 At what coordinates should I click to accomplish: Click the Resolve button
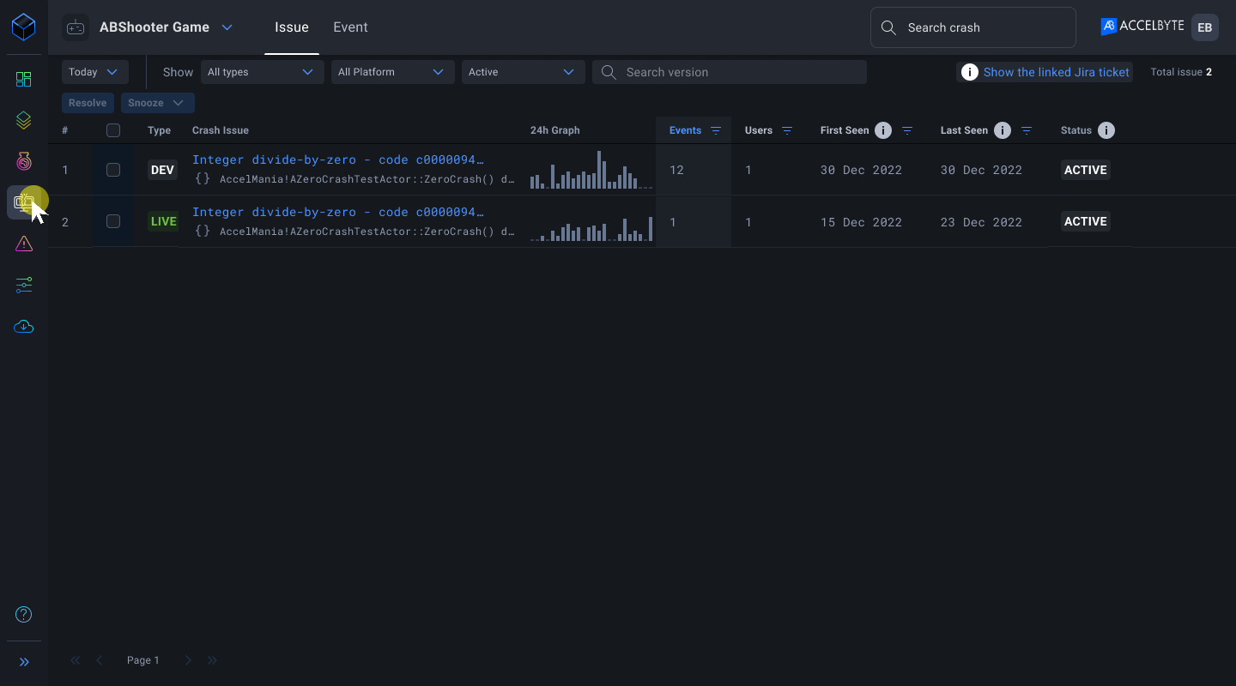pos(88,103)
